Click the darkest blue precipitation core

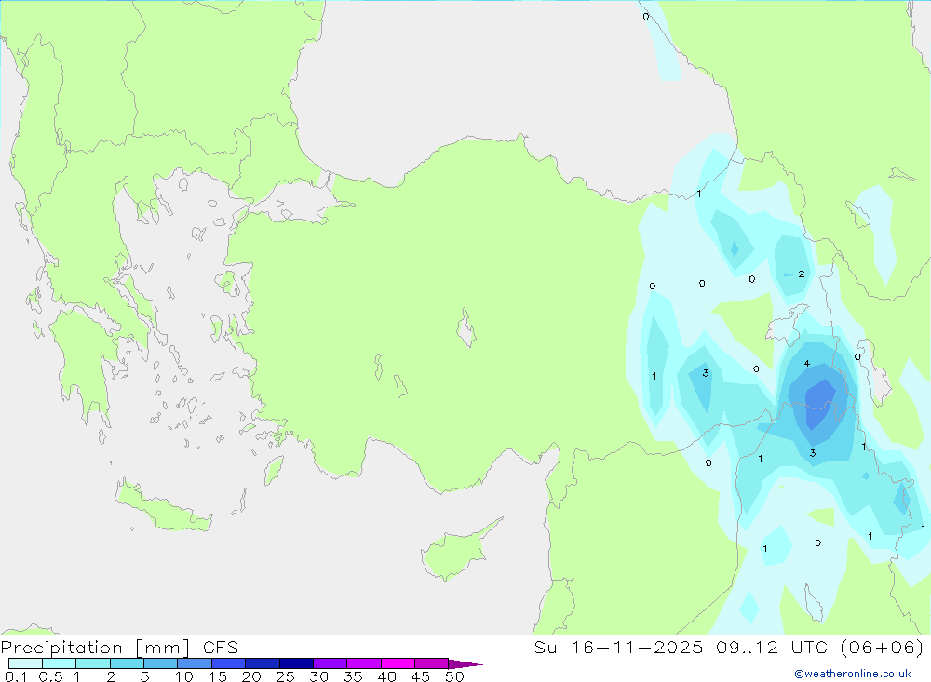click(x=819, y=404)
